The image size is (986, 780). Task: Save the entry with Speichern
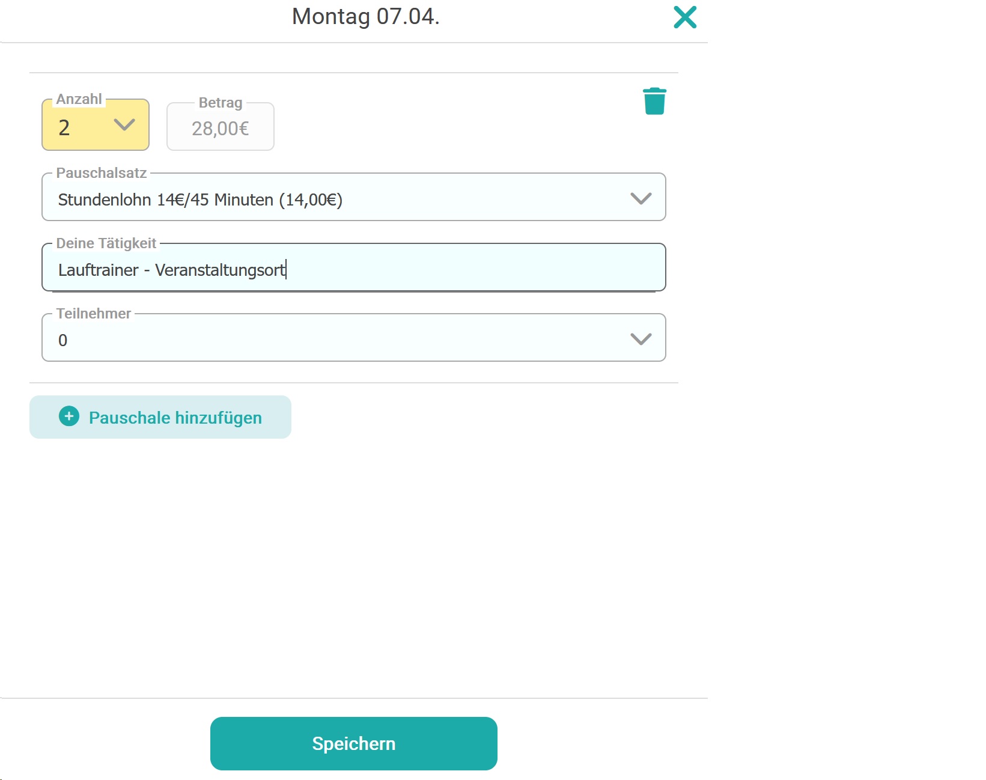pyautogui.click(x=353, y=743)
